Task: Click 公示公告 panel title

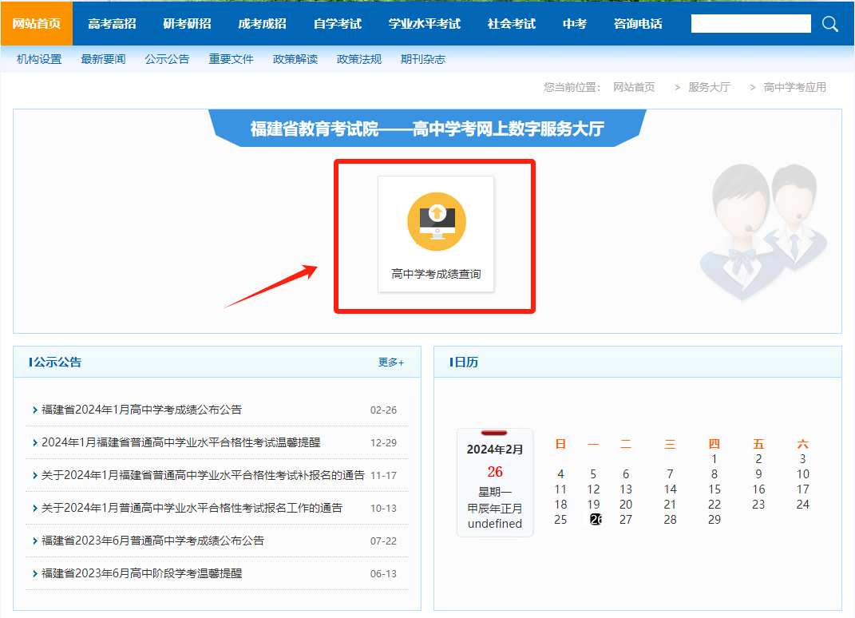Action: point(57,362)
